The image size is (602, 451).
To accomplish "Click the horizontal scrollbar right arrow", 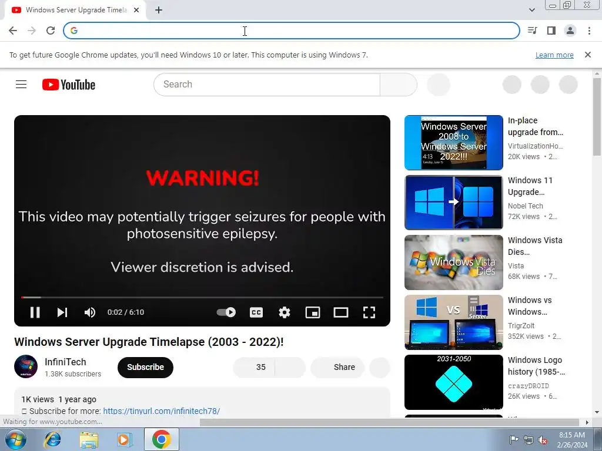I will [587, 422].
